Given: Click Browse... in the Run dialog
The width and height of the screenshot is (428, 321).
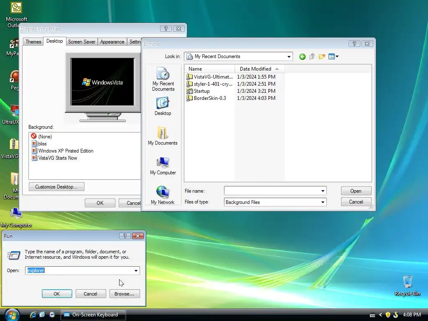Looking at the screenshot, I should (x=125, y=294).
